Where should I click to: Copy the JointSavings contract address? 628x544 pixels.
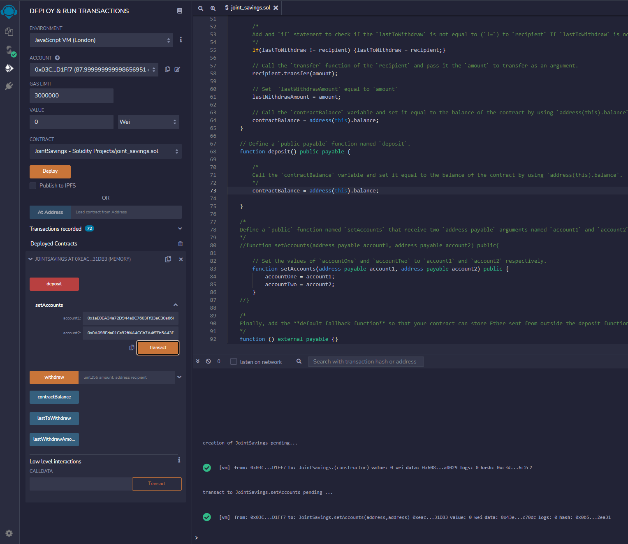coord(168,259)
